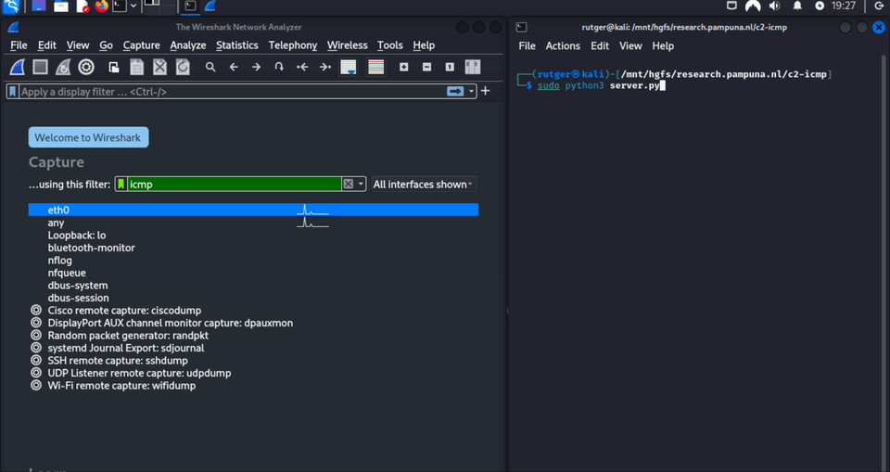This screenshot has height=472, width=890.
Task: Select the dbus-session interface
Action: coord(253,298)
